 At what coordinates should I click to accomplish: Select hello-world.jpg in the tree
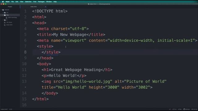12,18
